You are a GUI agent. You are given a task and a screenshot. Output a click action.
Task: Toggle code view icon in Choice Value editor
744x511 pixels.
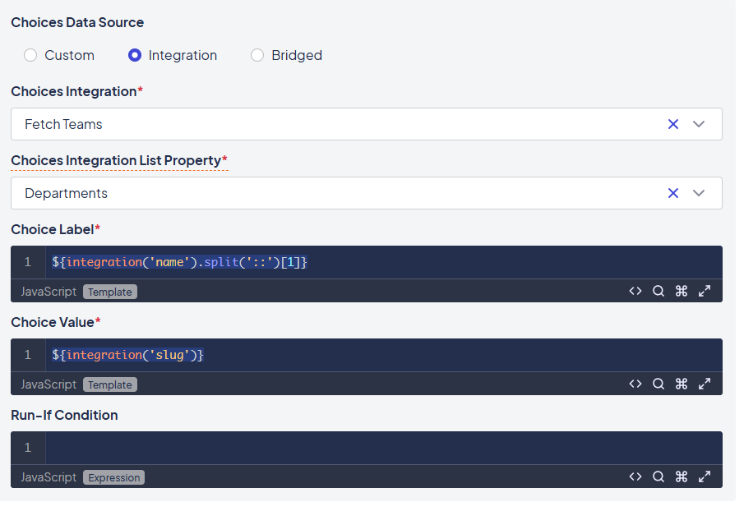pos(635,384)
